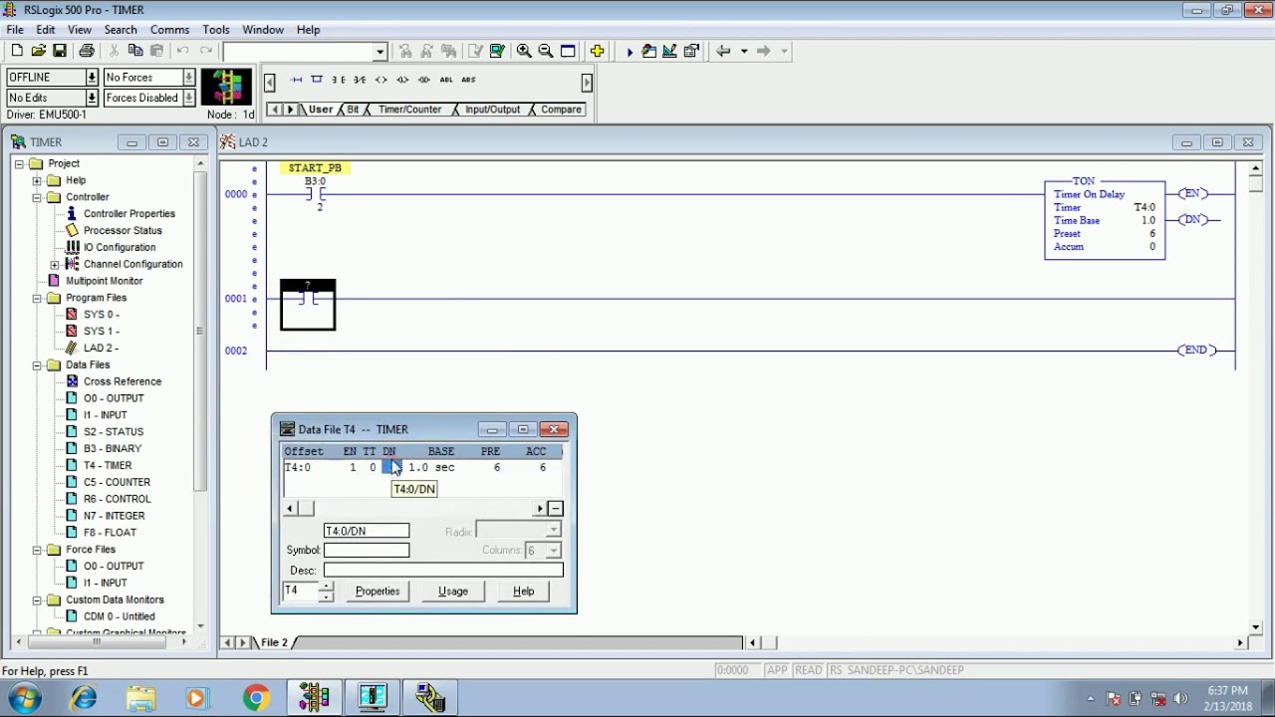Viewport: 1275px width, 717px height.
Task: Print the ladder program
Action: (87, 51)
